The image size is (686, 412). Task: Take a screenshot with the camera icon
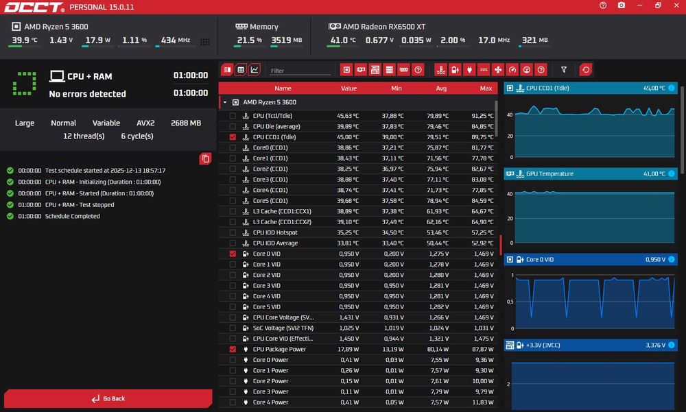coord(622,5)
